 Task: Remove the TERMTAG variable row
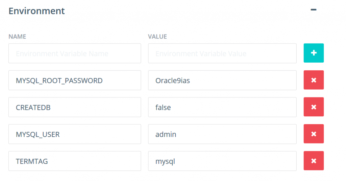[314, 161]
